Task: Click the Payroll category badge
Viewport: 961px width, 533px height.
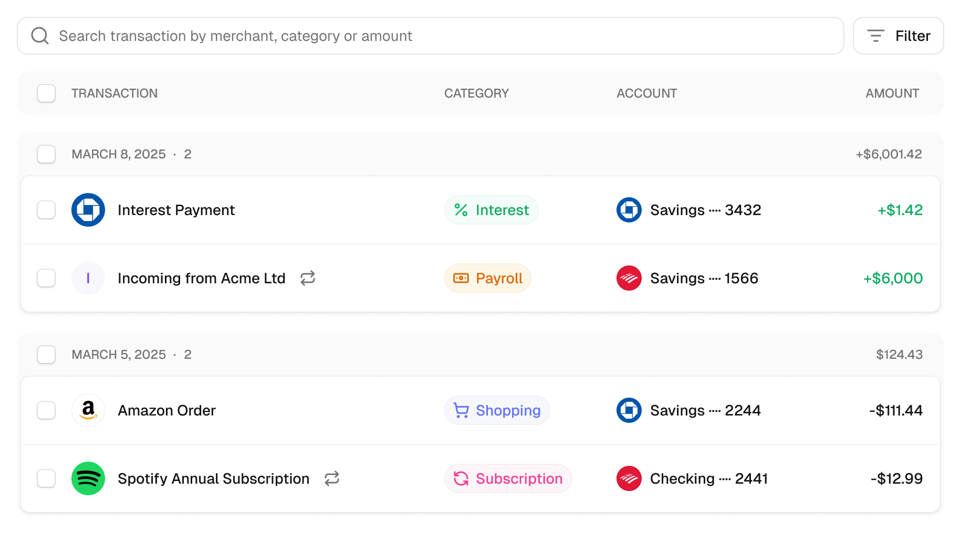Action: [487, 278]
